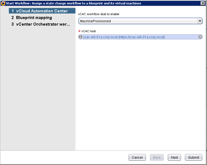Click the 'vCAC host' label

(88, 31)
